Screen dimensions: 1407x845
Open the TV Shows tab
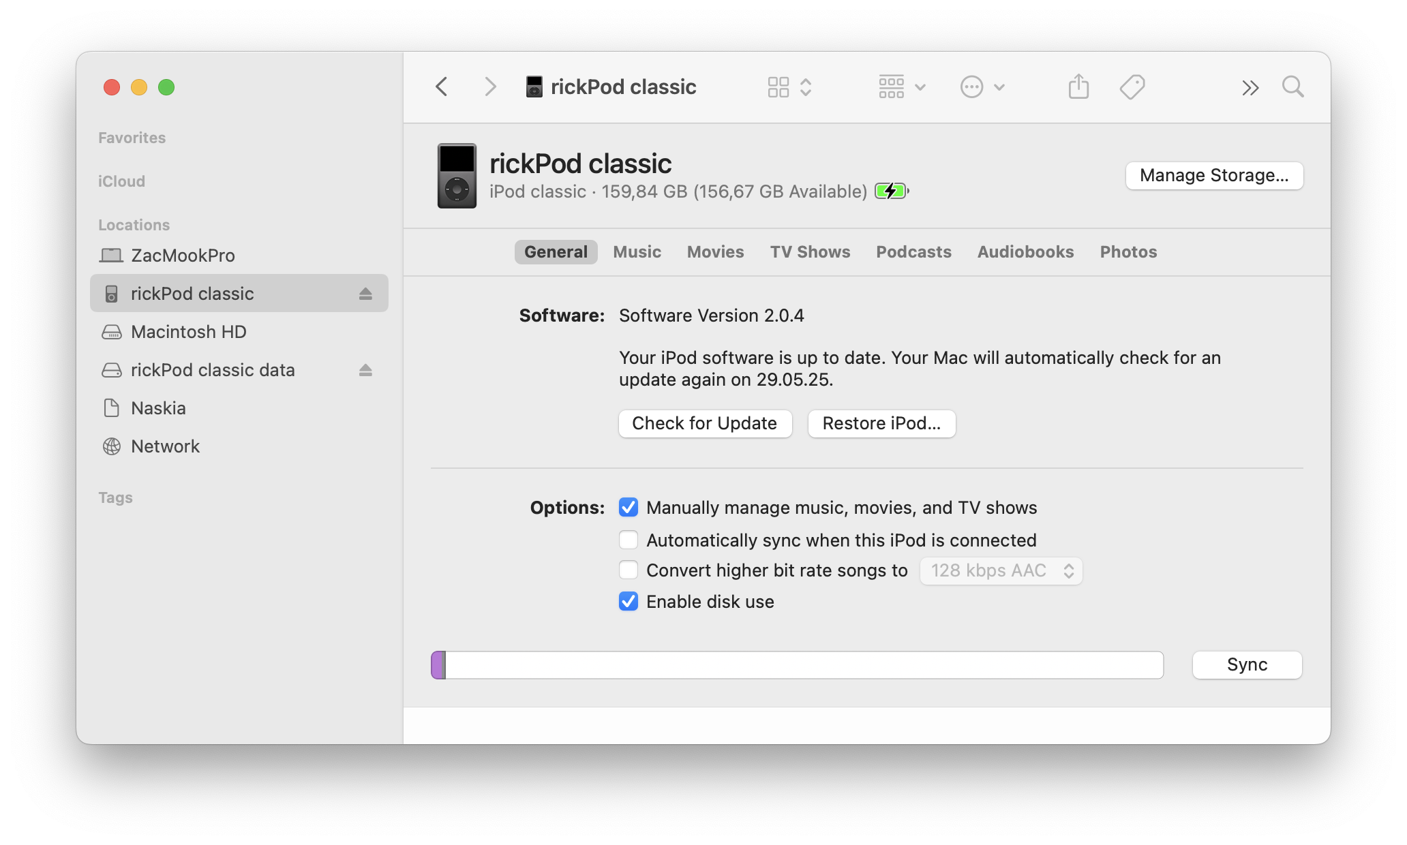(810, 251)
